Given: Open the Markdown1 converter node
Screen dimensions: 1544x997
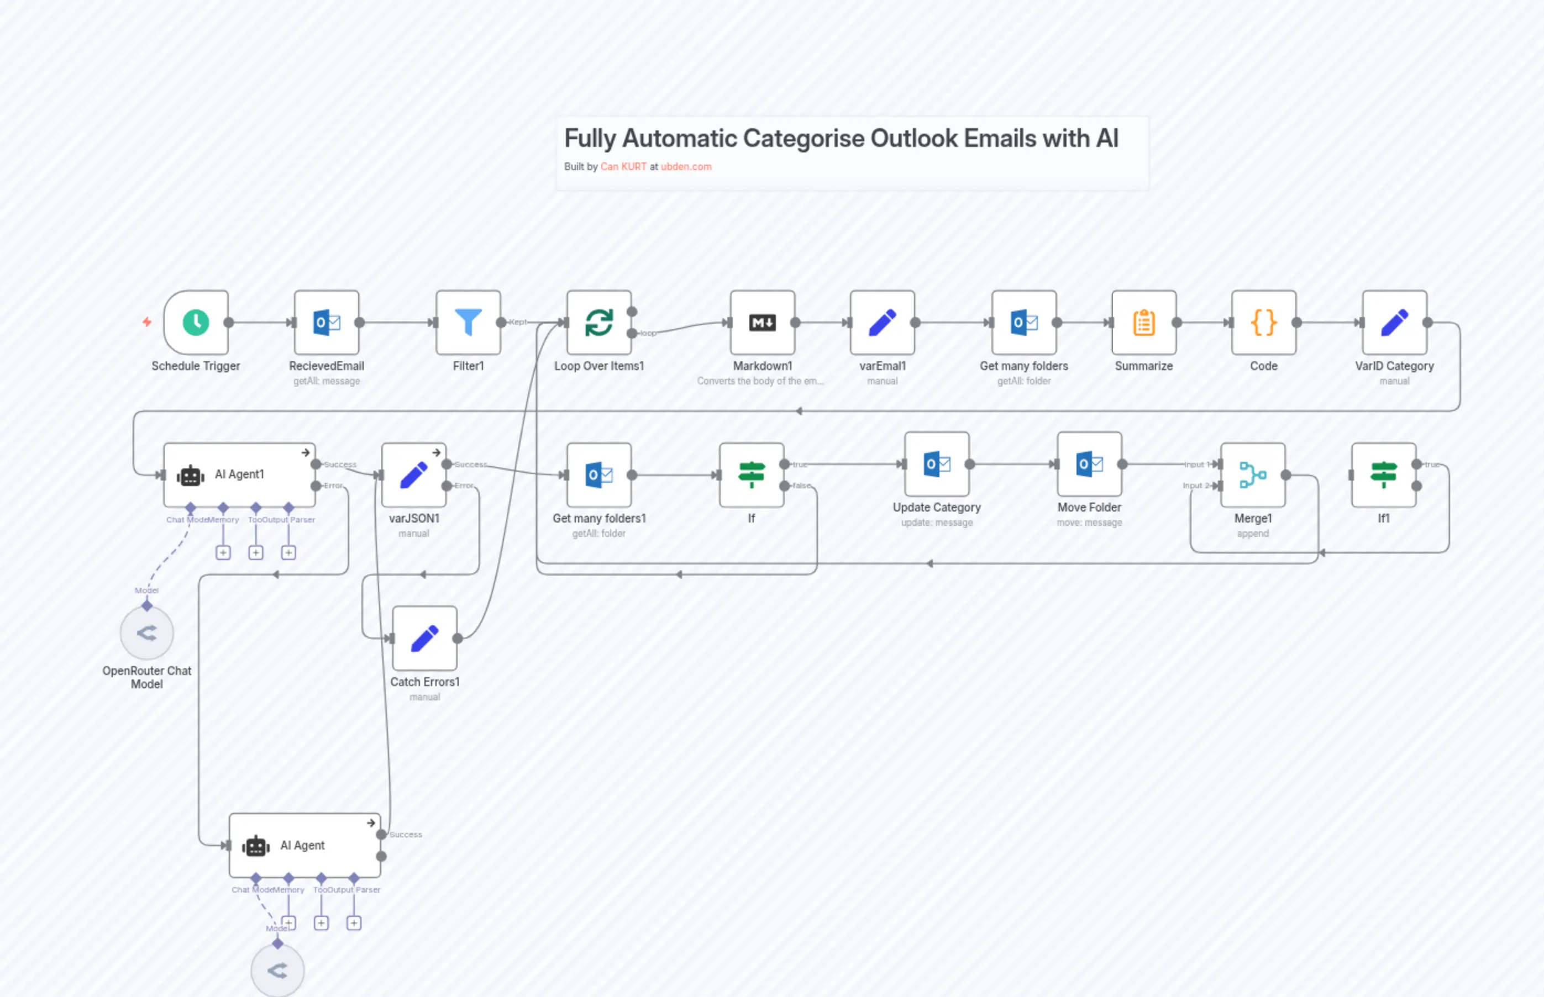Looking at the screenshot, I should 762,322.
